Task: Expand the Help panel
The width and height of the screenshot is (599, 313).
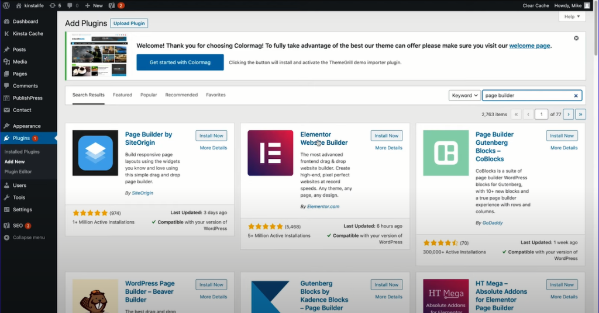Action: 572,17
